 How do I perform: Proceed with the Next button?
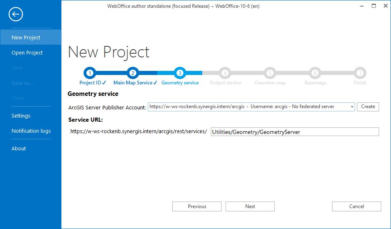(250, 206)
